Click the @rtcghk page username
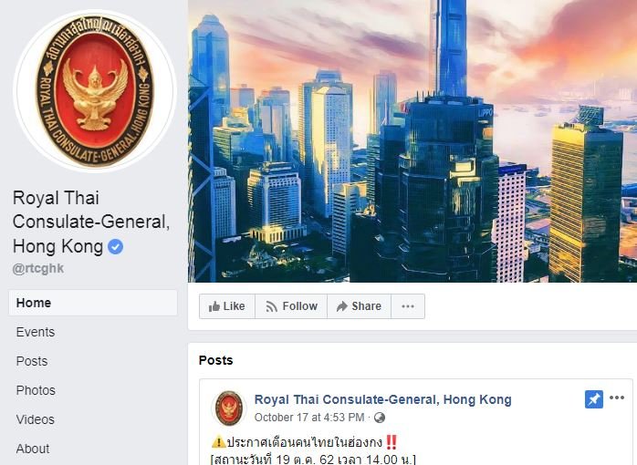 [38, 269]
